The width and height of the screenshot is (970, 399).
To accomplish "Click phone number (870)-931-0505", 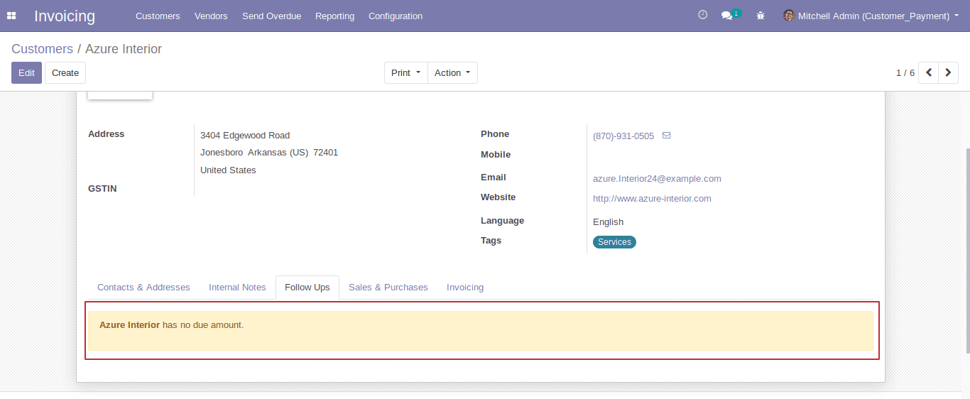I will (x=623, y=136).
